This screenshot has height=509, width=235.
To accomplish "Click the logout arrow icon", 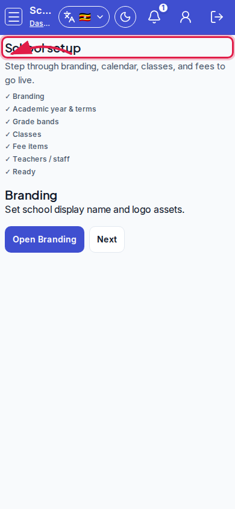I will 217,17.
